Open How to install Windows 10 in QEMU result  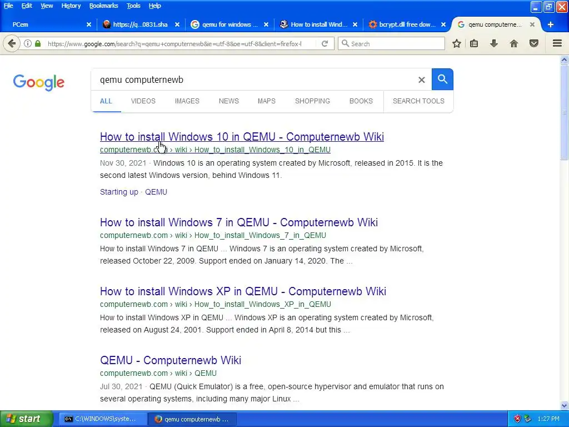(x=242, y=137)
